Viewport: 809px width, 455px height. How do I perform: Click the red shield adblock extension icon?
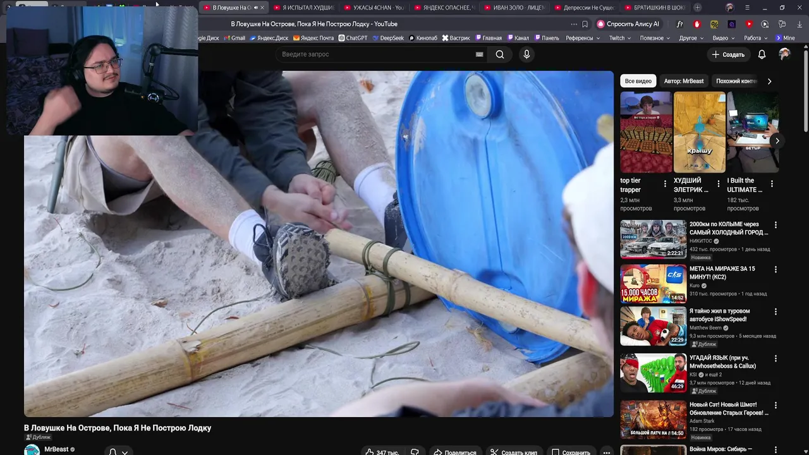pyautogui.click(x=697, y=24)
